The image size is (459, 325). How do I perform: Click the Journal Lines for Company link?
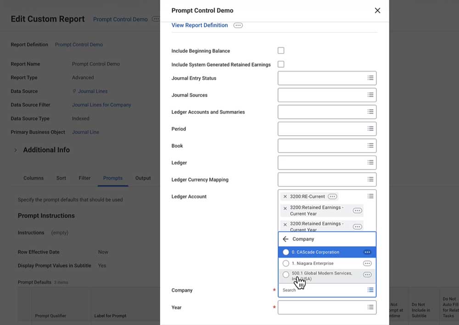point(101,105)
